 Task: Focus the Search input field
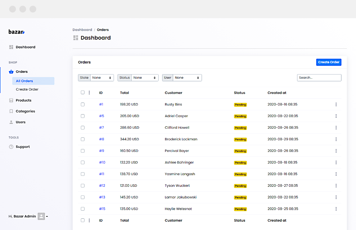[319, 78]
